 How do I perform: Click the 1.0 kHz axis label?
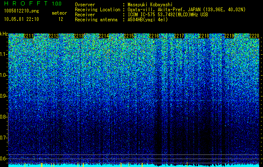(3, 76)
